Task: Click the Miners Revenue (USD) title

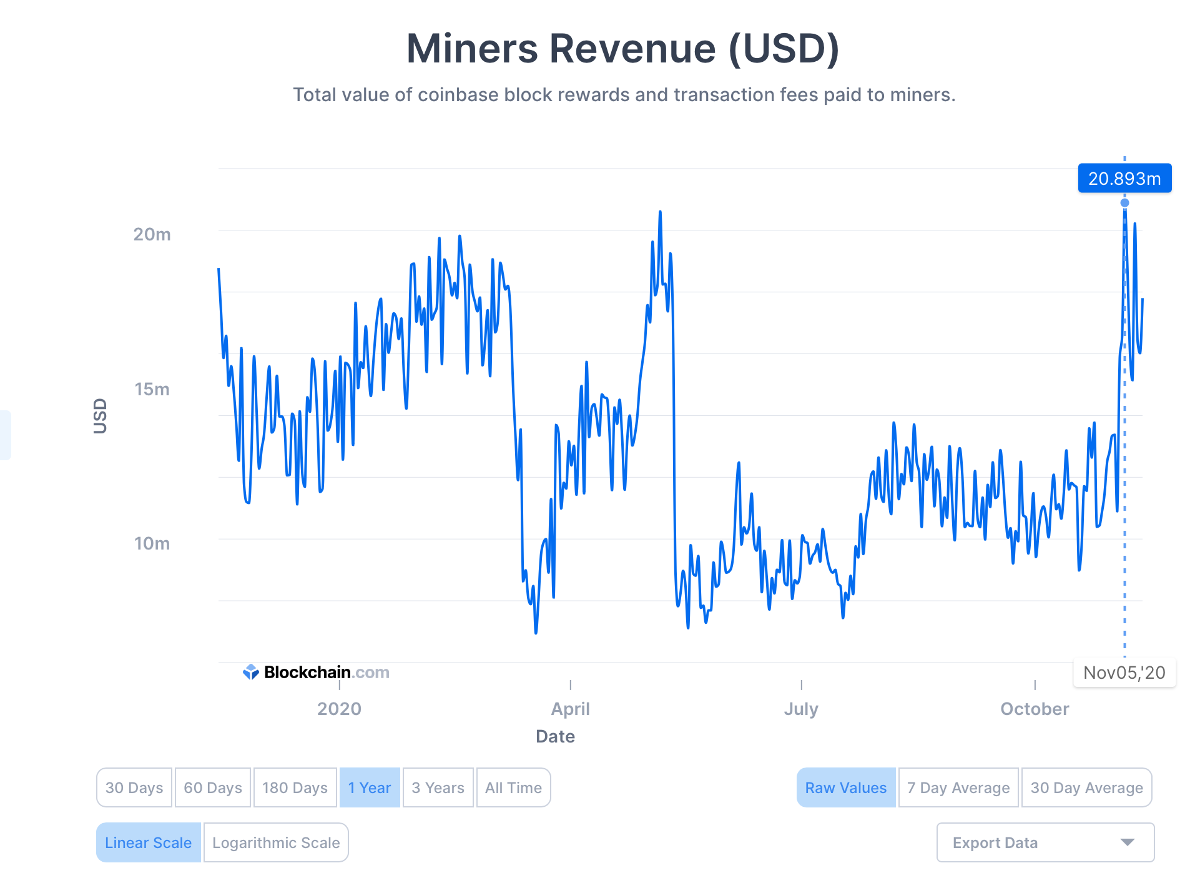Action: pos(622,49)
